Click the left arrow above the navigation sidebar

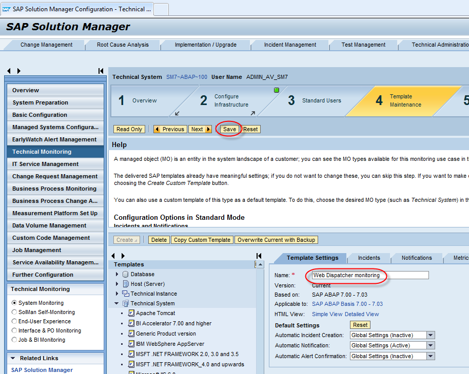[x=9, y=71]
